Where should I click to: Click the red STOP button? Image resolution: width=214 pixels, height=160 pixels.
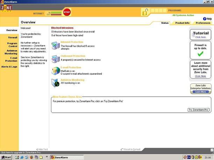coord(67,12)
